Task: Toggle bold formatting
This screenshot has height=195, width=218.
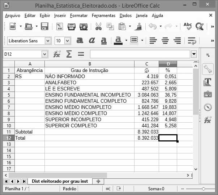Action: [x=80, y=41]
